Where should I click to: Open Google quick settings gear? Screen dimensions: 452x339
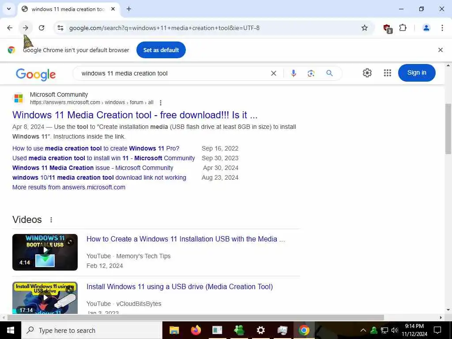point(367,73)
